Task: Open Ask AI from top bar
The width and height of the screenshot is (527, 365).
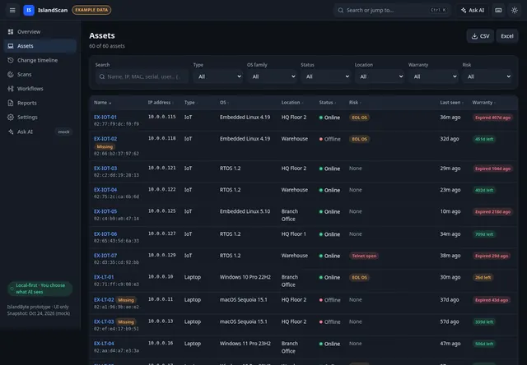Action: (x=473, y=10)
